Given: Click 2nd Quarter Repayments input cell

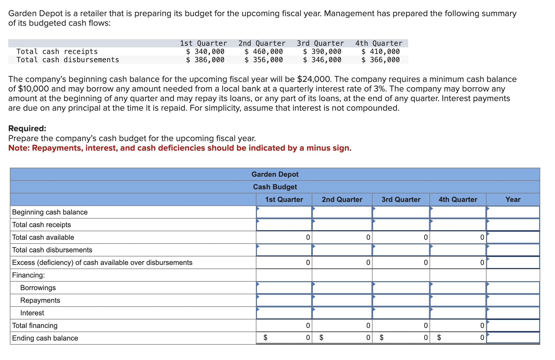Looking at the screenshot, I should pyautogui.click(x=342, y=300).
